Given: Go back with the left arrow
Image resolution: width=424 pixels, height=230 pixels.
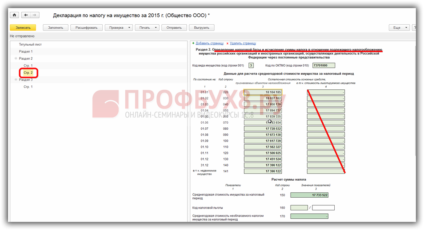Looking at the screenshot, I should pos(26,15).
